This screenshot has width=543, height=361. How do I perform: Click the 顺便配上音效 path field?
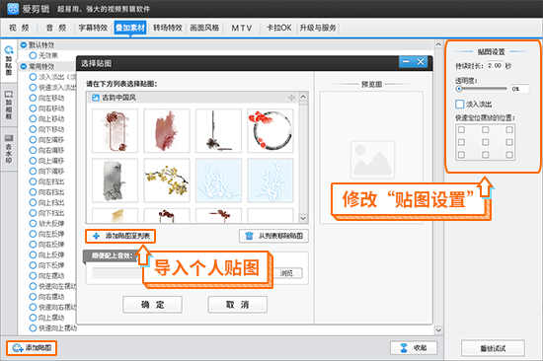click(117, 273)
